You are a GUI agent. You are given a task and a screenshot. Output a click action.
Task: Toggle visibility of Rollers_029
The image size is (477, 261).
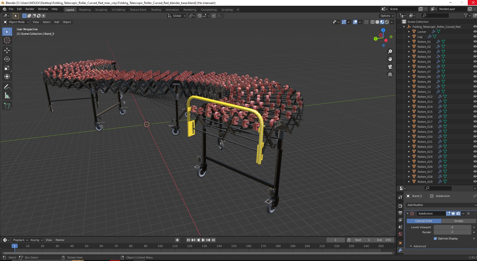click(x=475, y=182)
